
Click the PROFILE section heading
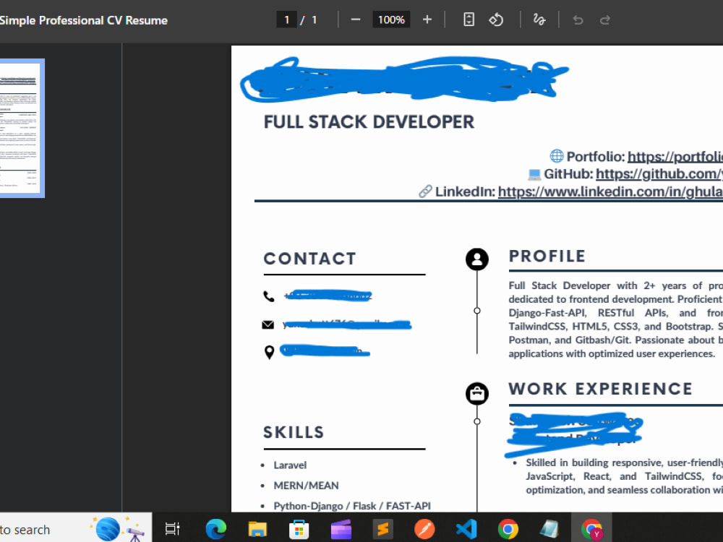(547, 257)
